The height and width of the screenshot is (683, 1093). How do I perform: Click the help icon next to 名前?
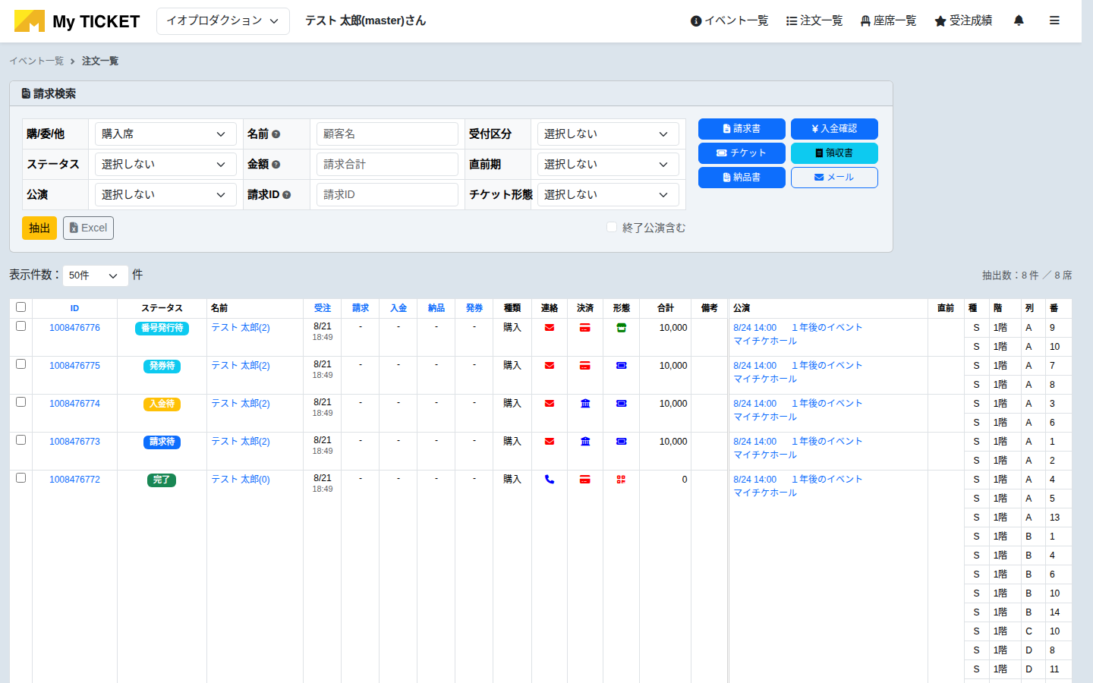click(x=276, y=134)
